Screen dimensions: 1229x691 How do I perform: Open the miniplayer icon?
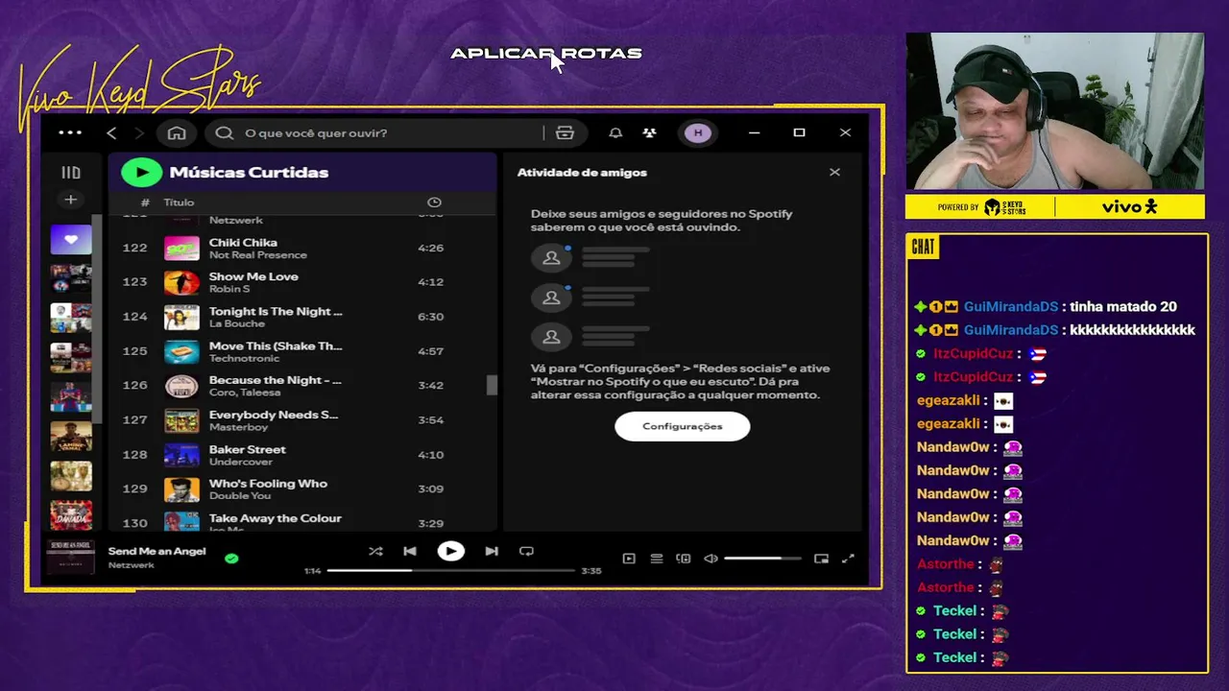click(821, 559)
